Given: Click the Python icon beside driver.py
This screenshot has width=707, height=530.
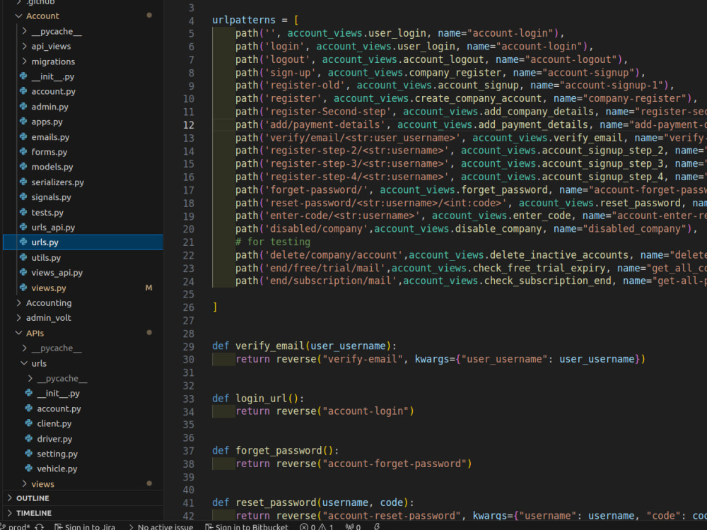Looking at the screenshot, I should click(29, 439).
